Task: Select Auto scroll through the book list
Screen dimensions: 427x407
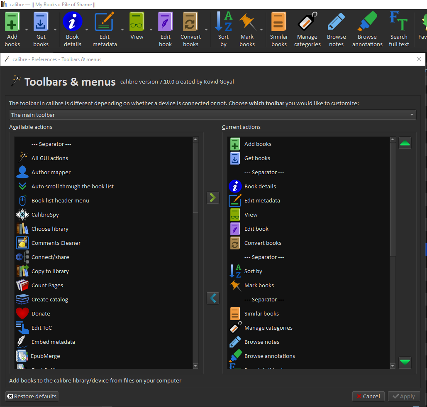Action: (x=103, y=186)
